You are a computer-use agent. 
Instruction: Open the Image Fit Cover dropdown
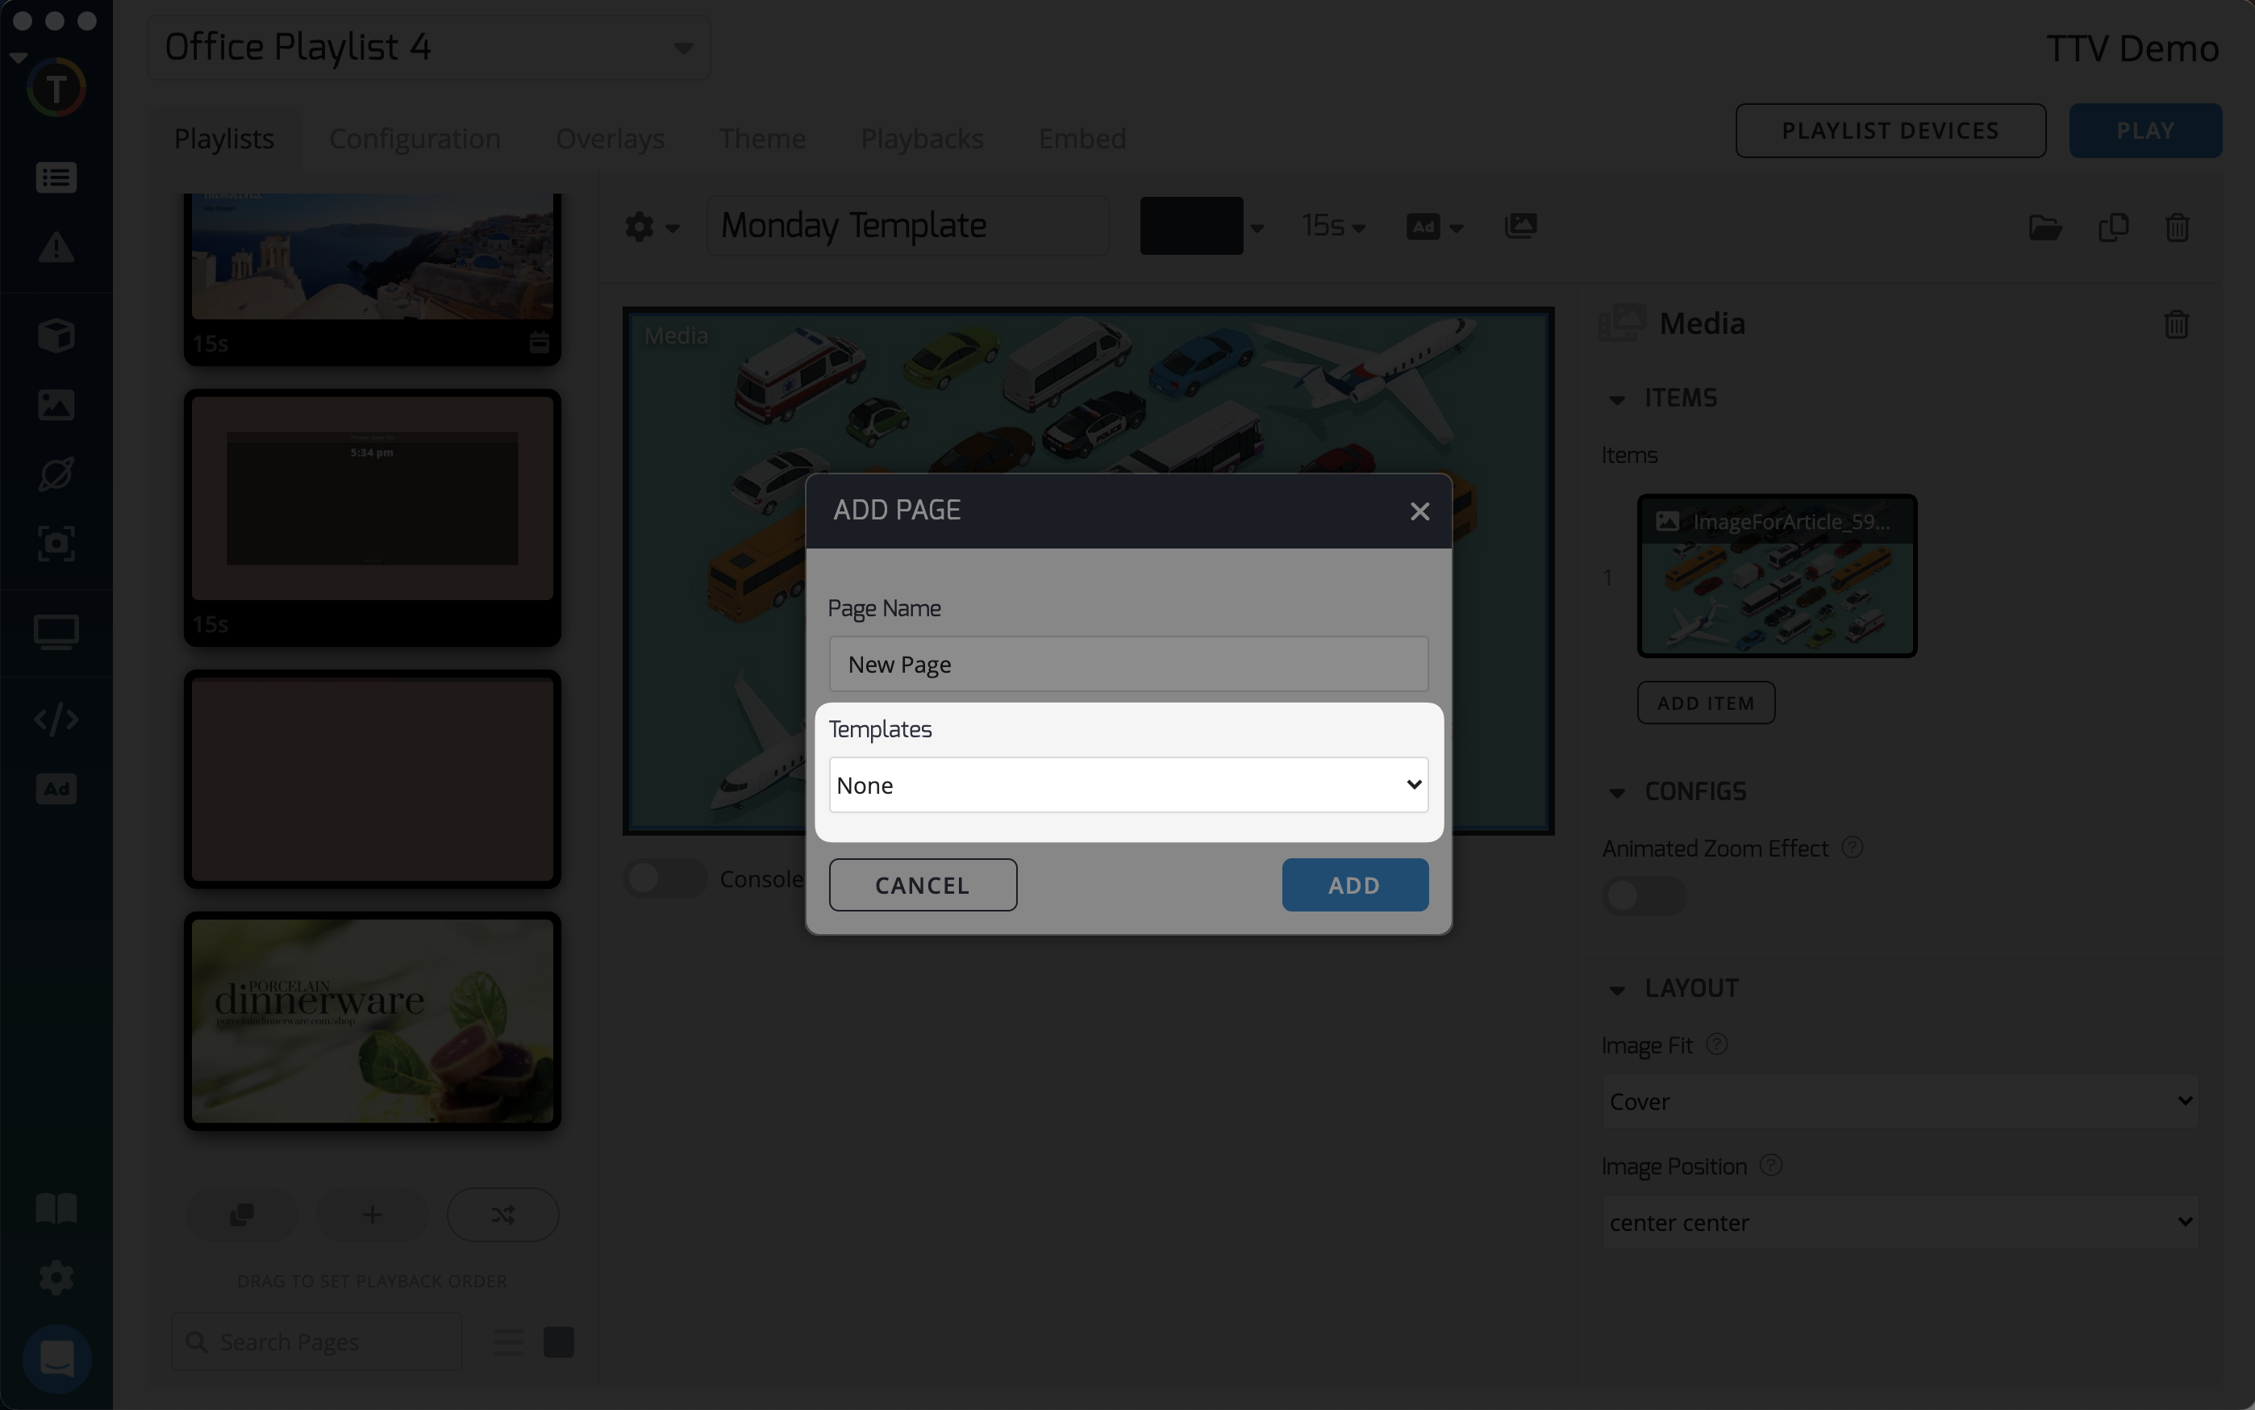point(1899,1101)
